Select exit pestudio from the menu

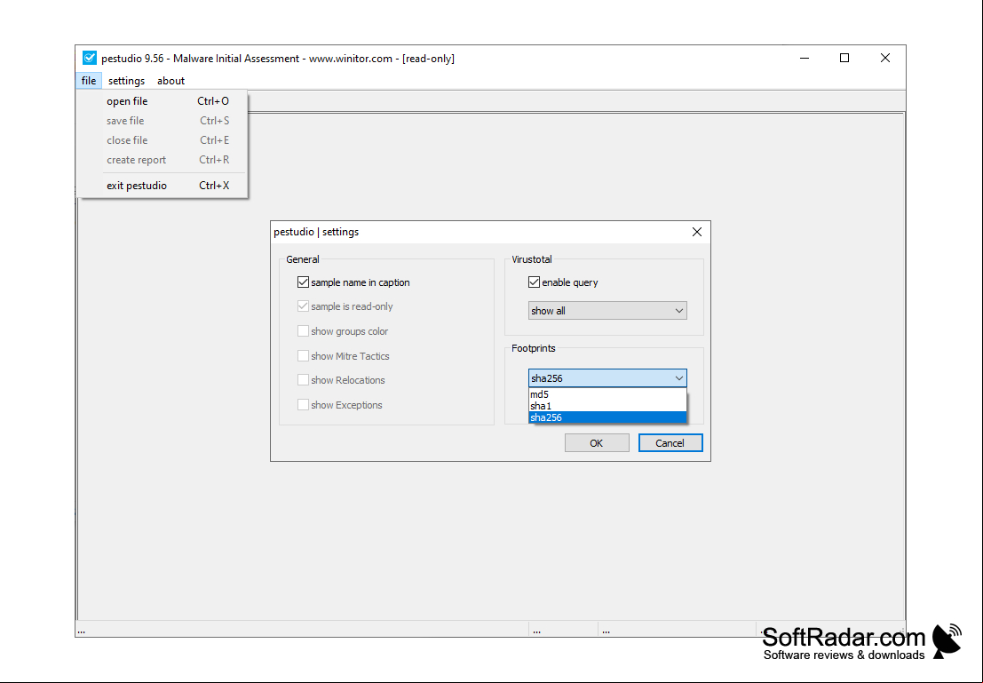click(x=163, y=185)
